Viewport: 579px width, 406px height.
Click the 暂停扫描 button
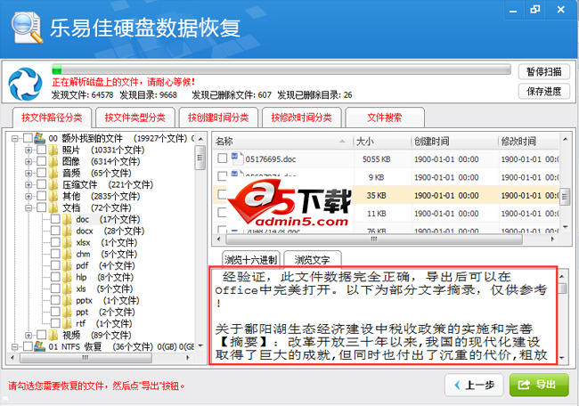pos(544,71)
